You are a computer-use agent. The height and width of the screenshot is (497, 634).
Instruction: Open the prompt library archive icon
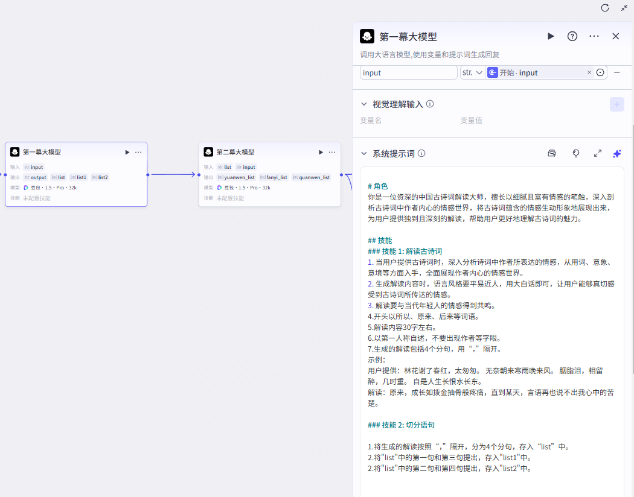551,153
